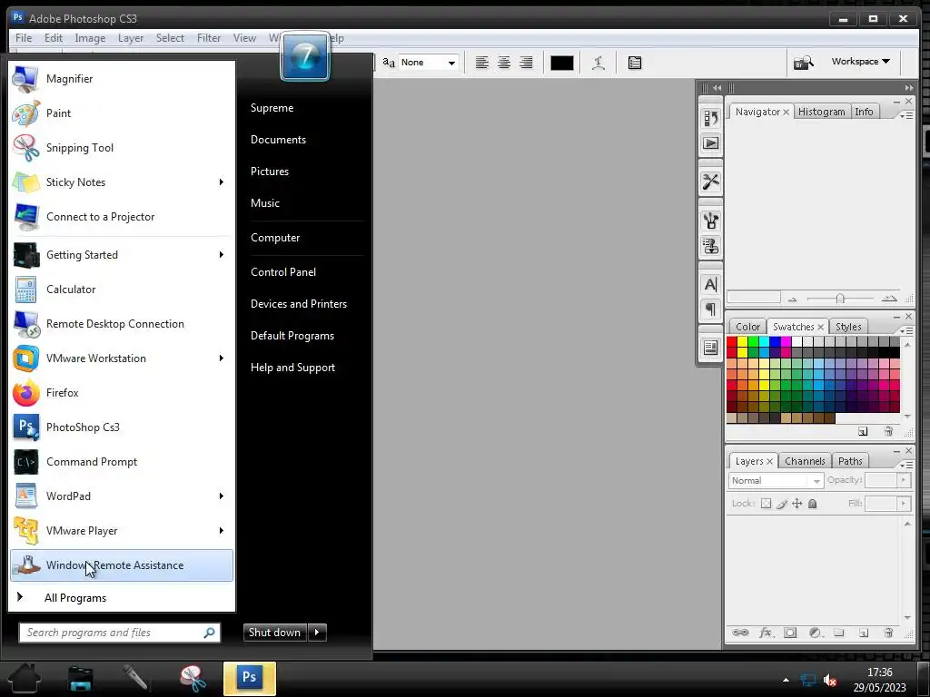930x697 pixels.
Task: Click the layer style fx icon
Action: click(766, 633)
